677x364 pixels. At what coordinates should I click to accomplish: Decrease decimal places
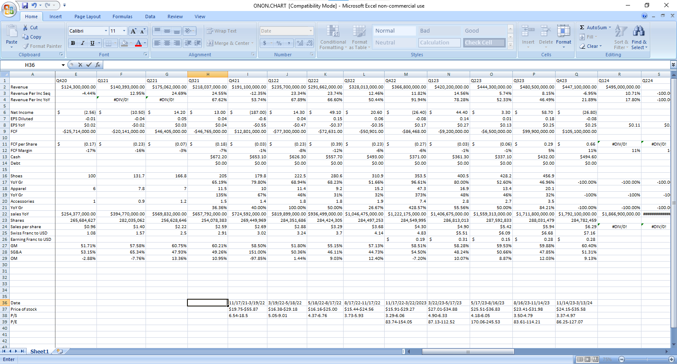point(309,43)
